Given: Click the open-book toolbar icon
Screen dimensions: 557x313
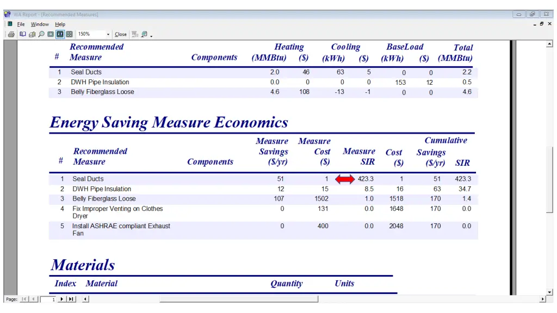Looking at the screenshot, I should tap(23, 34).
